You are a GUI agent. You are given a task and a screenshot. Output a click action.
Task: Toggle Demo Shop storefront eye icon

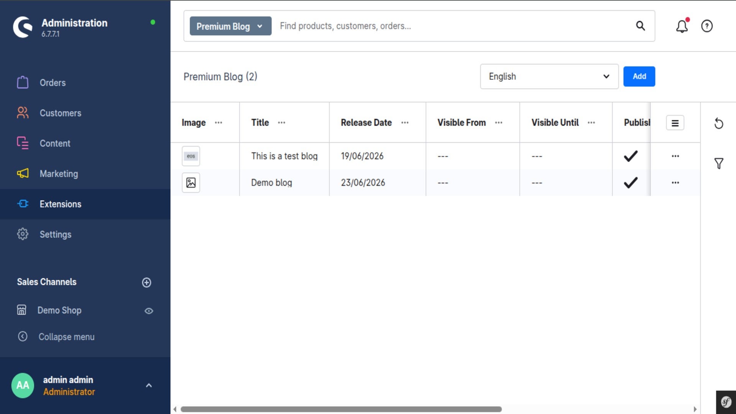pyautogui.click(x=149, y=311)
